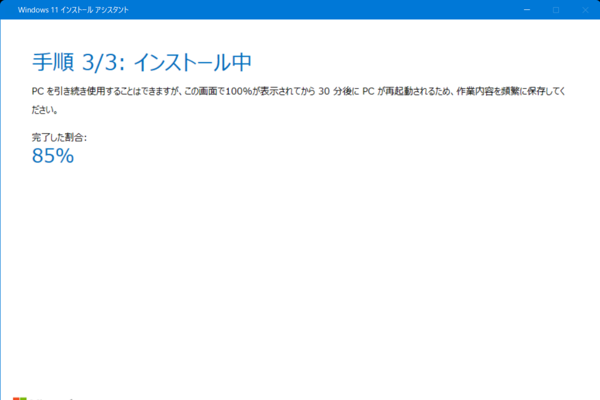Image resolution: width=600 pixels, height=400 pixels.
Task: Click the label "完了した割合:"
Action: pyautogui.click(x=59, y=137)
